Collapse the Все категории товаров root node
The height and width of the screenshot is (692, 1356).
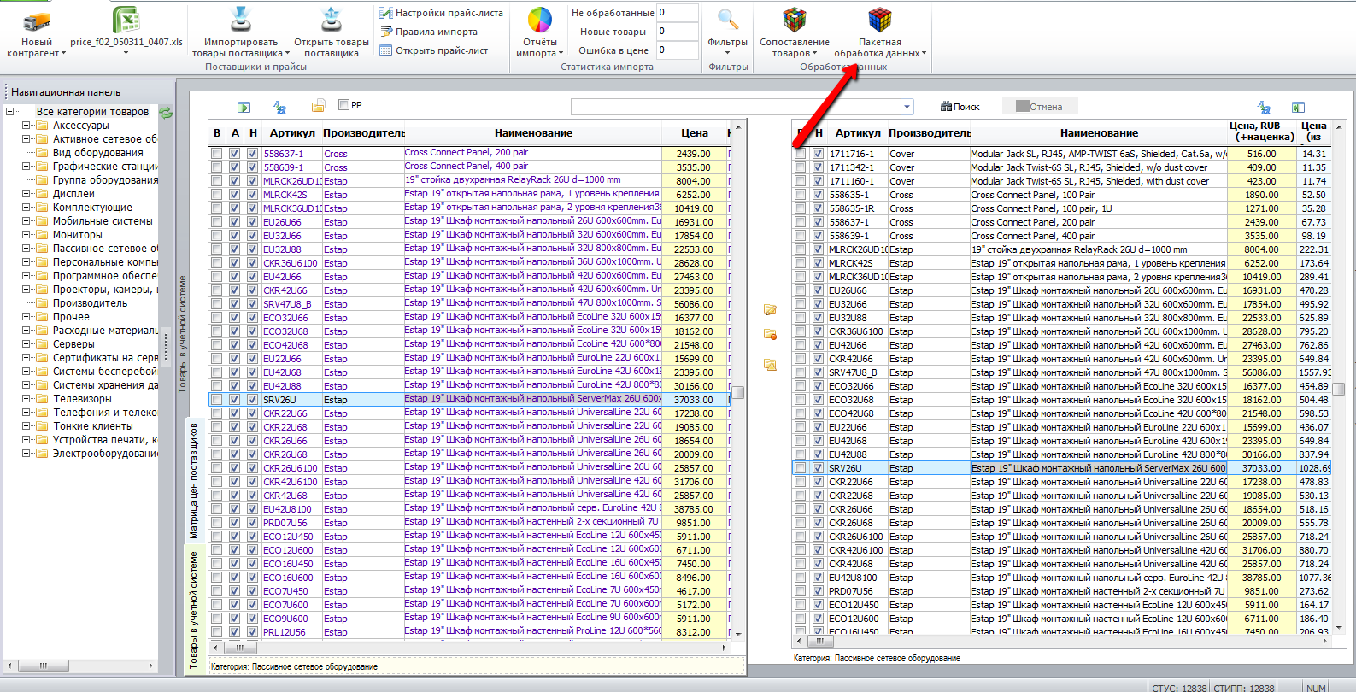tap(9, 112)
